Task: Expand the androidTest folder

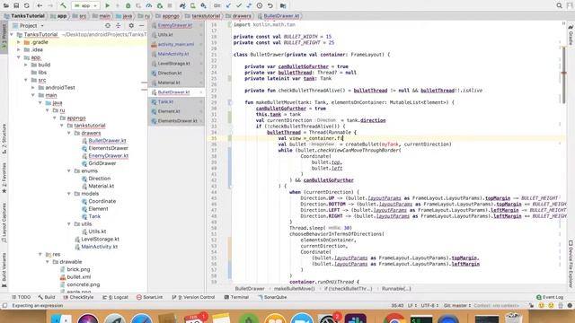Action: (33, 88)
